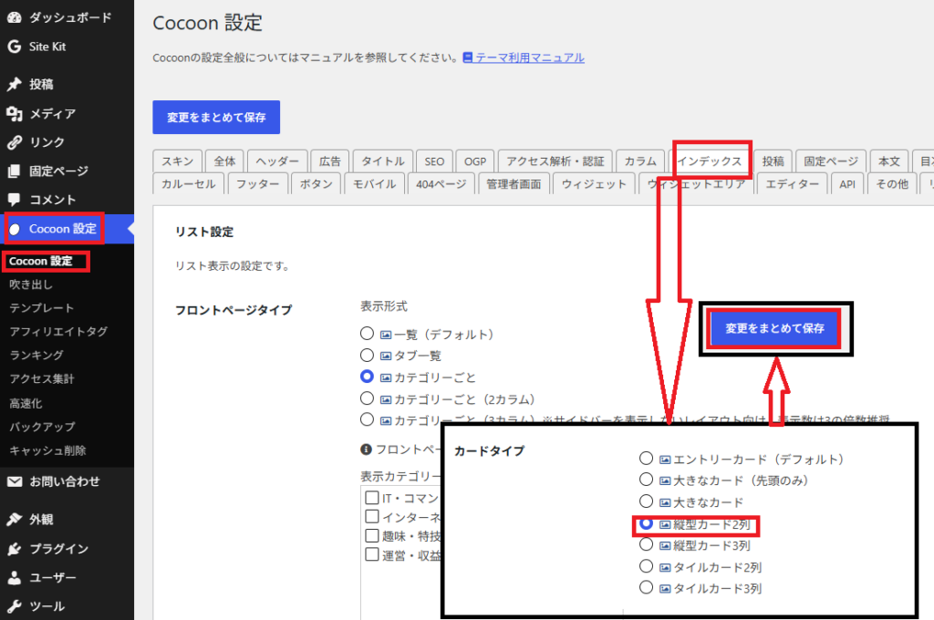Check the IT・コマン category checkbox
This screenshot has width=934, height=620.
[x=372, y=497]
